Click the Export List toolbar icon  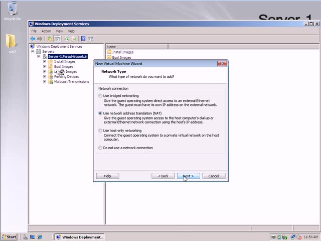pos(74,39)
